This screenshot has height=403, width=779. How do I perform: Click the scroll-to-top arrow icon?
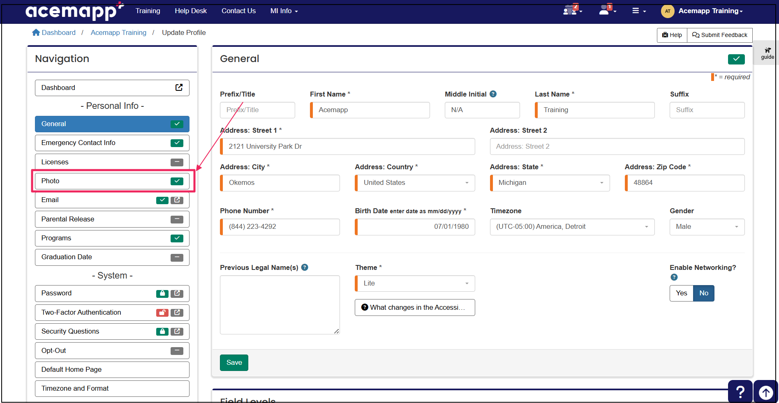(765, 392)
